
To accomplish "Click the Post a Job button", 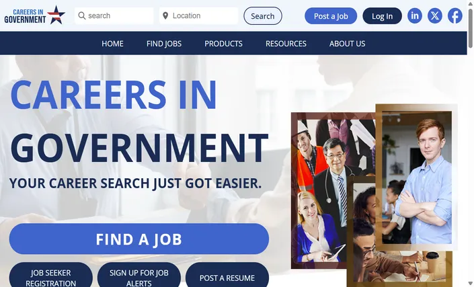I will click(331, 16).
